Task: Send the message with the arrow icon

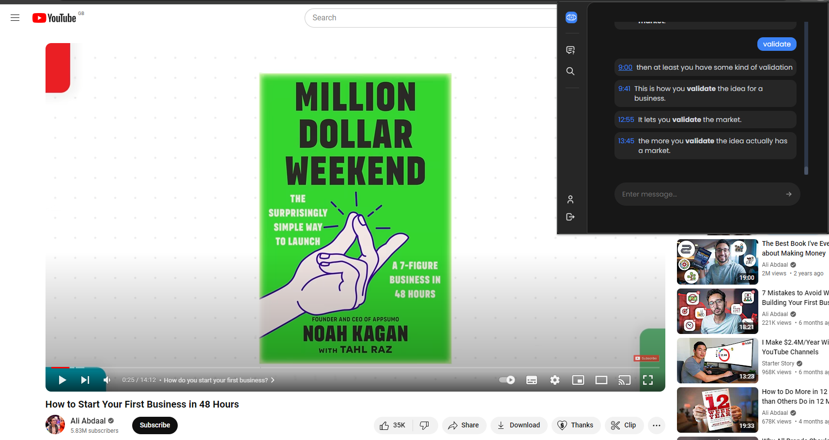Action: pos(789,194)
